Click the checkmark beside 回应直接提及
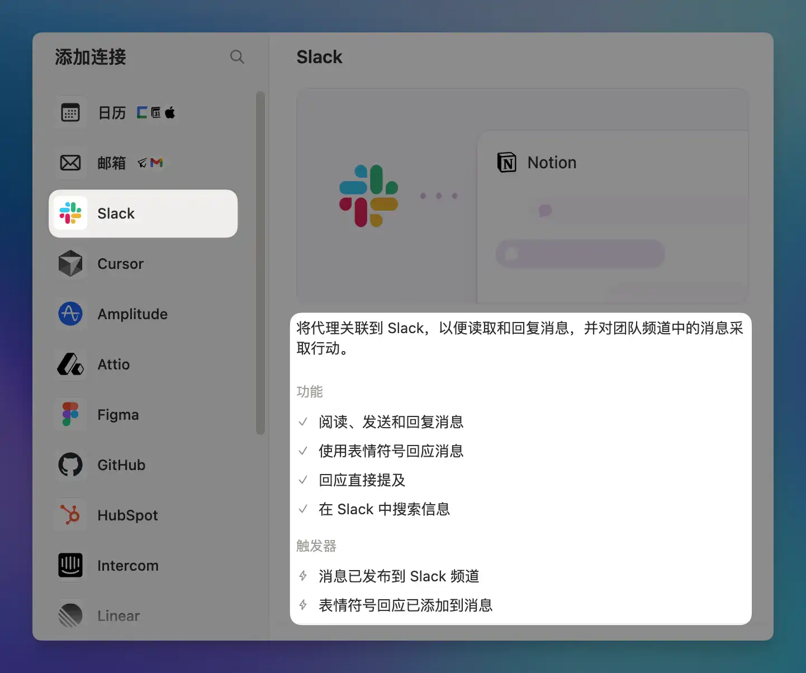806x673 pixels. (304, 480)
